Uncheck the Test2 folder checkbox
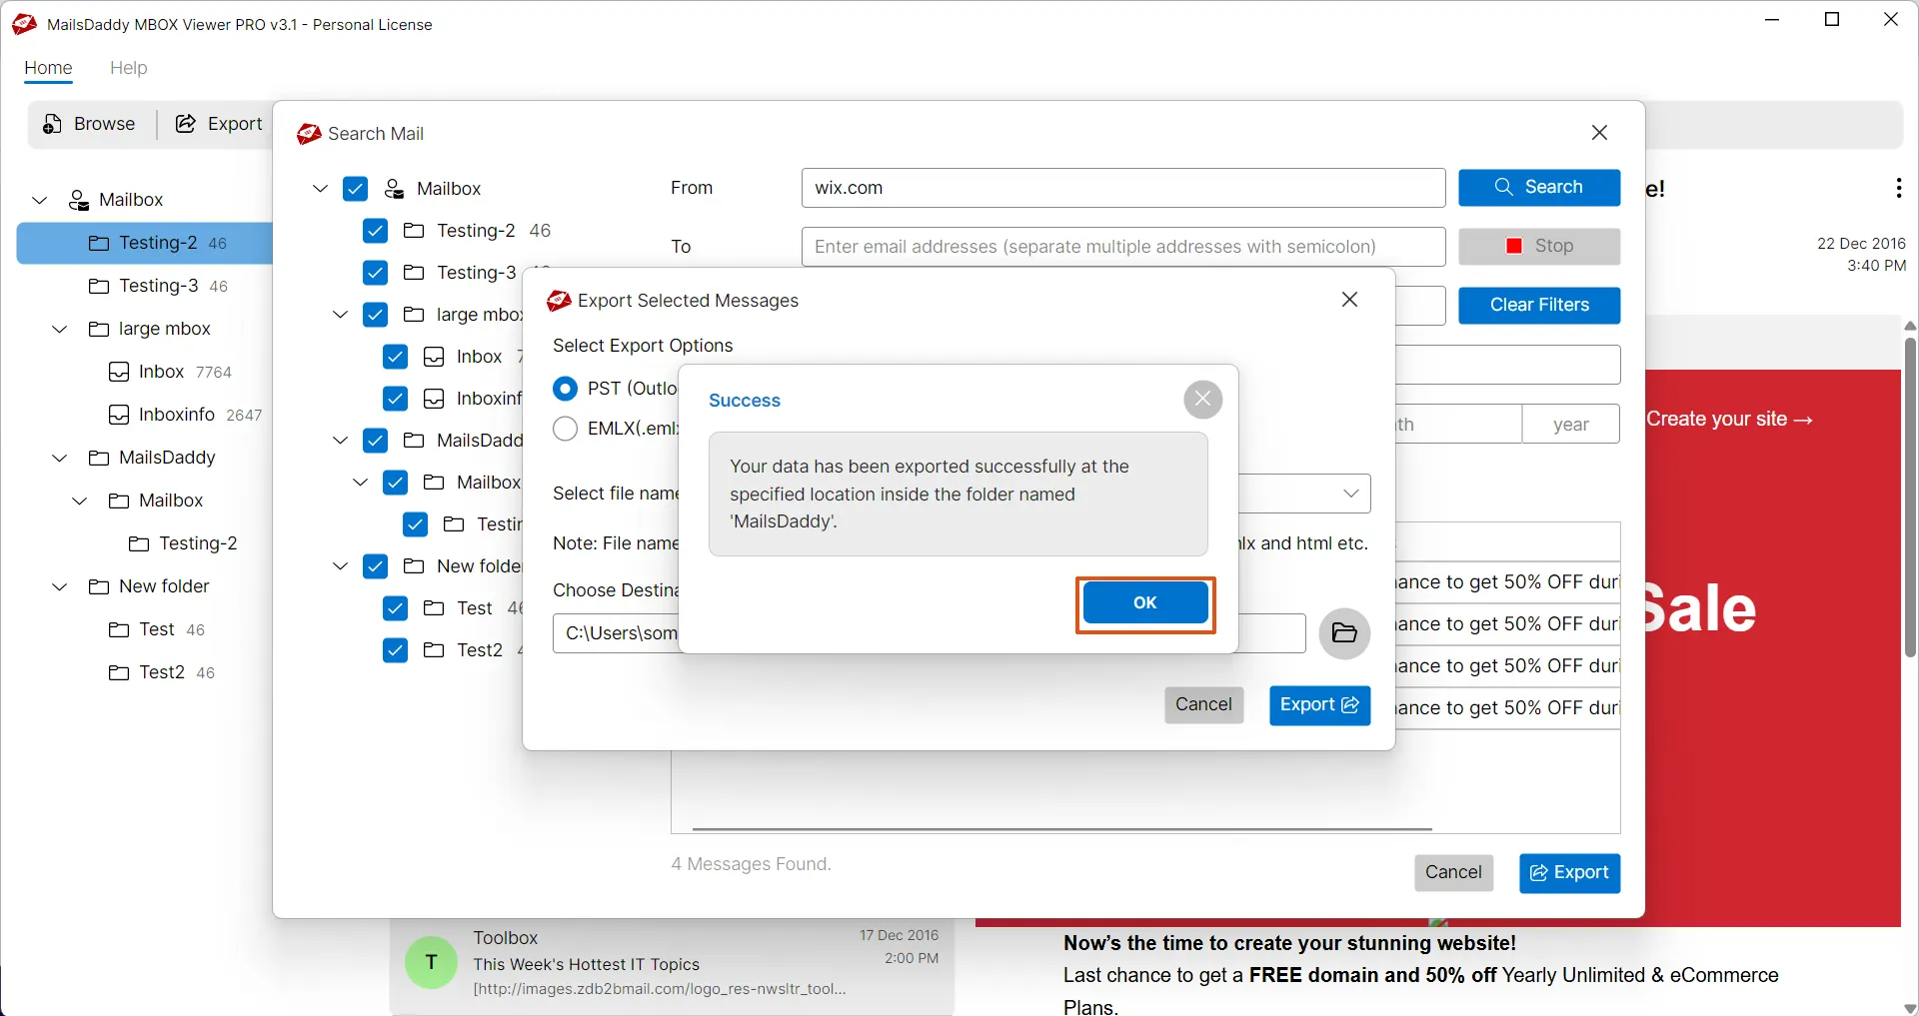 click(395, 650)
